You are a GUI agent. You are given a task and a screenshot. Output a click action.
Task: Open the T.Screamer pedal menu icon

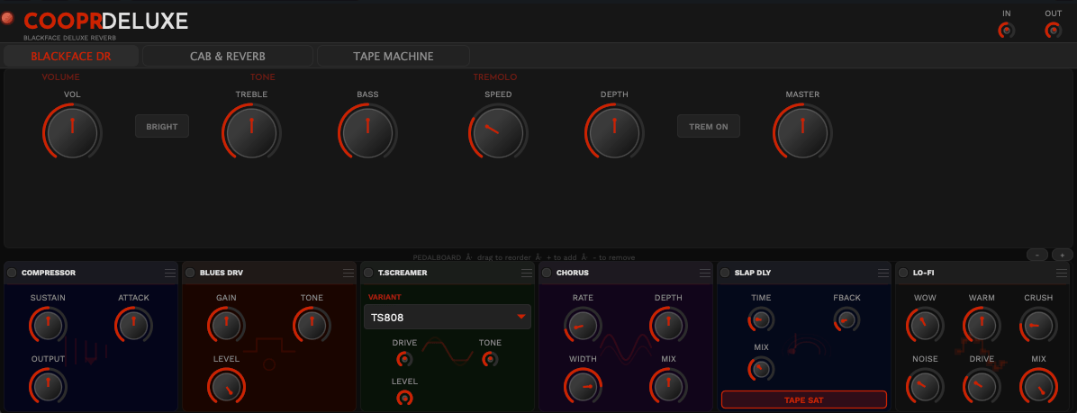[x=527, y=273]
